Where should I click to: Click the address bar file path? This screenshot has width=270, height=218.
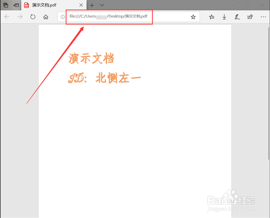point(109,16)
